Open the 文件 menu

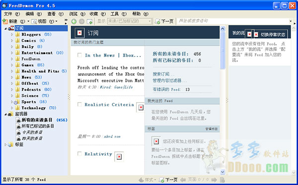coord(12,14)
